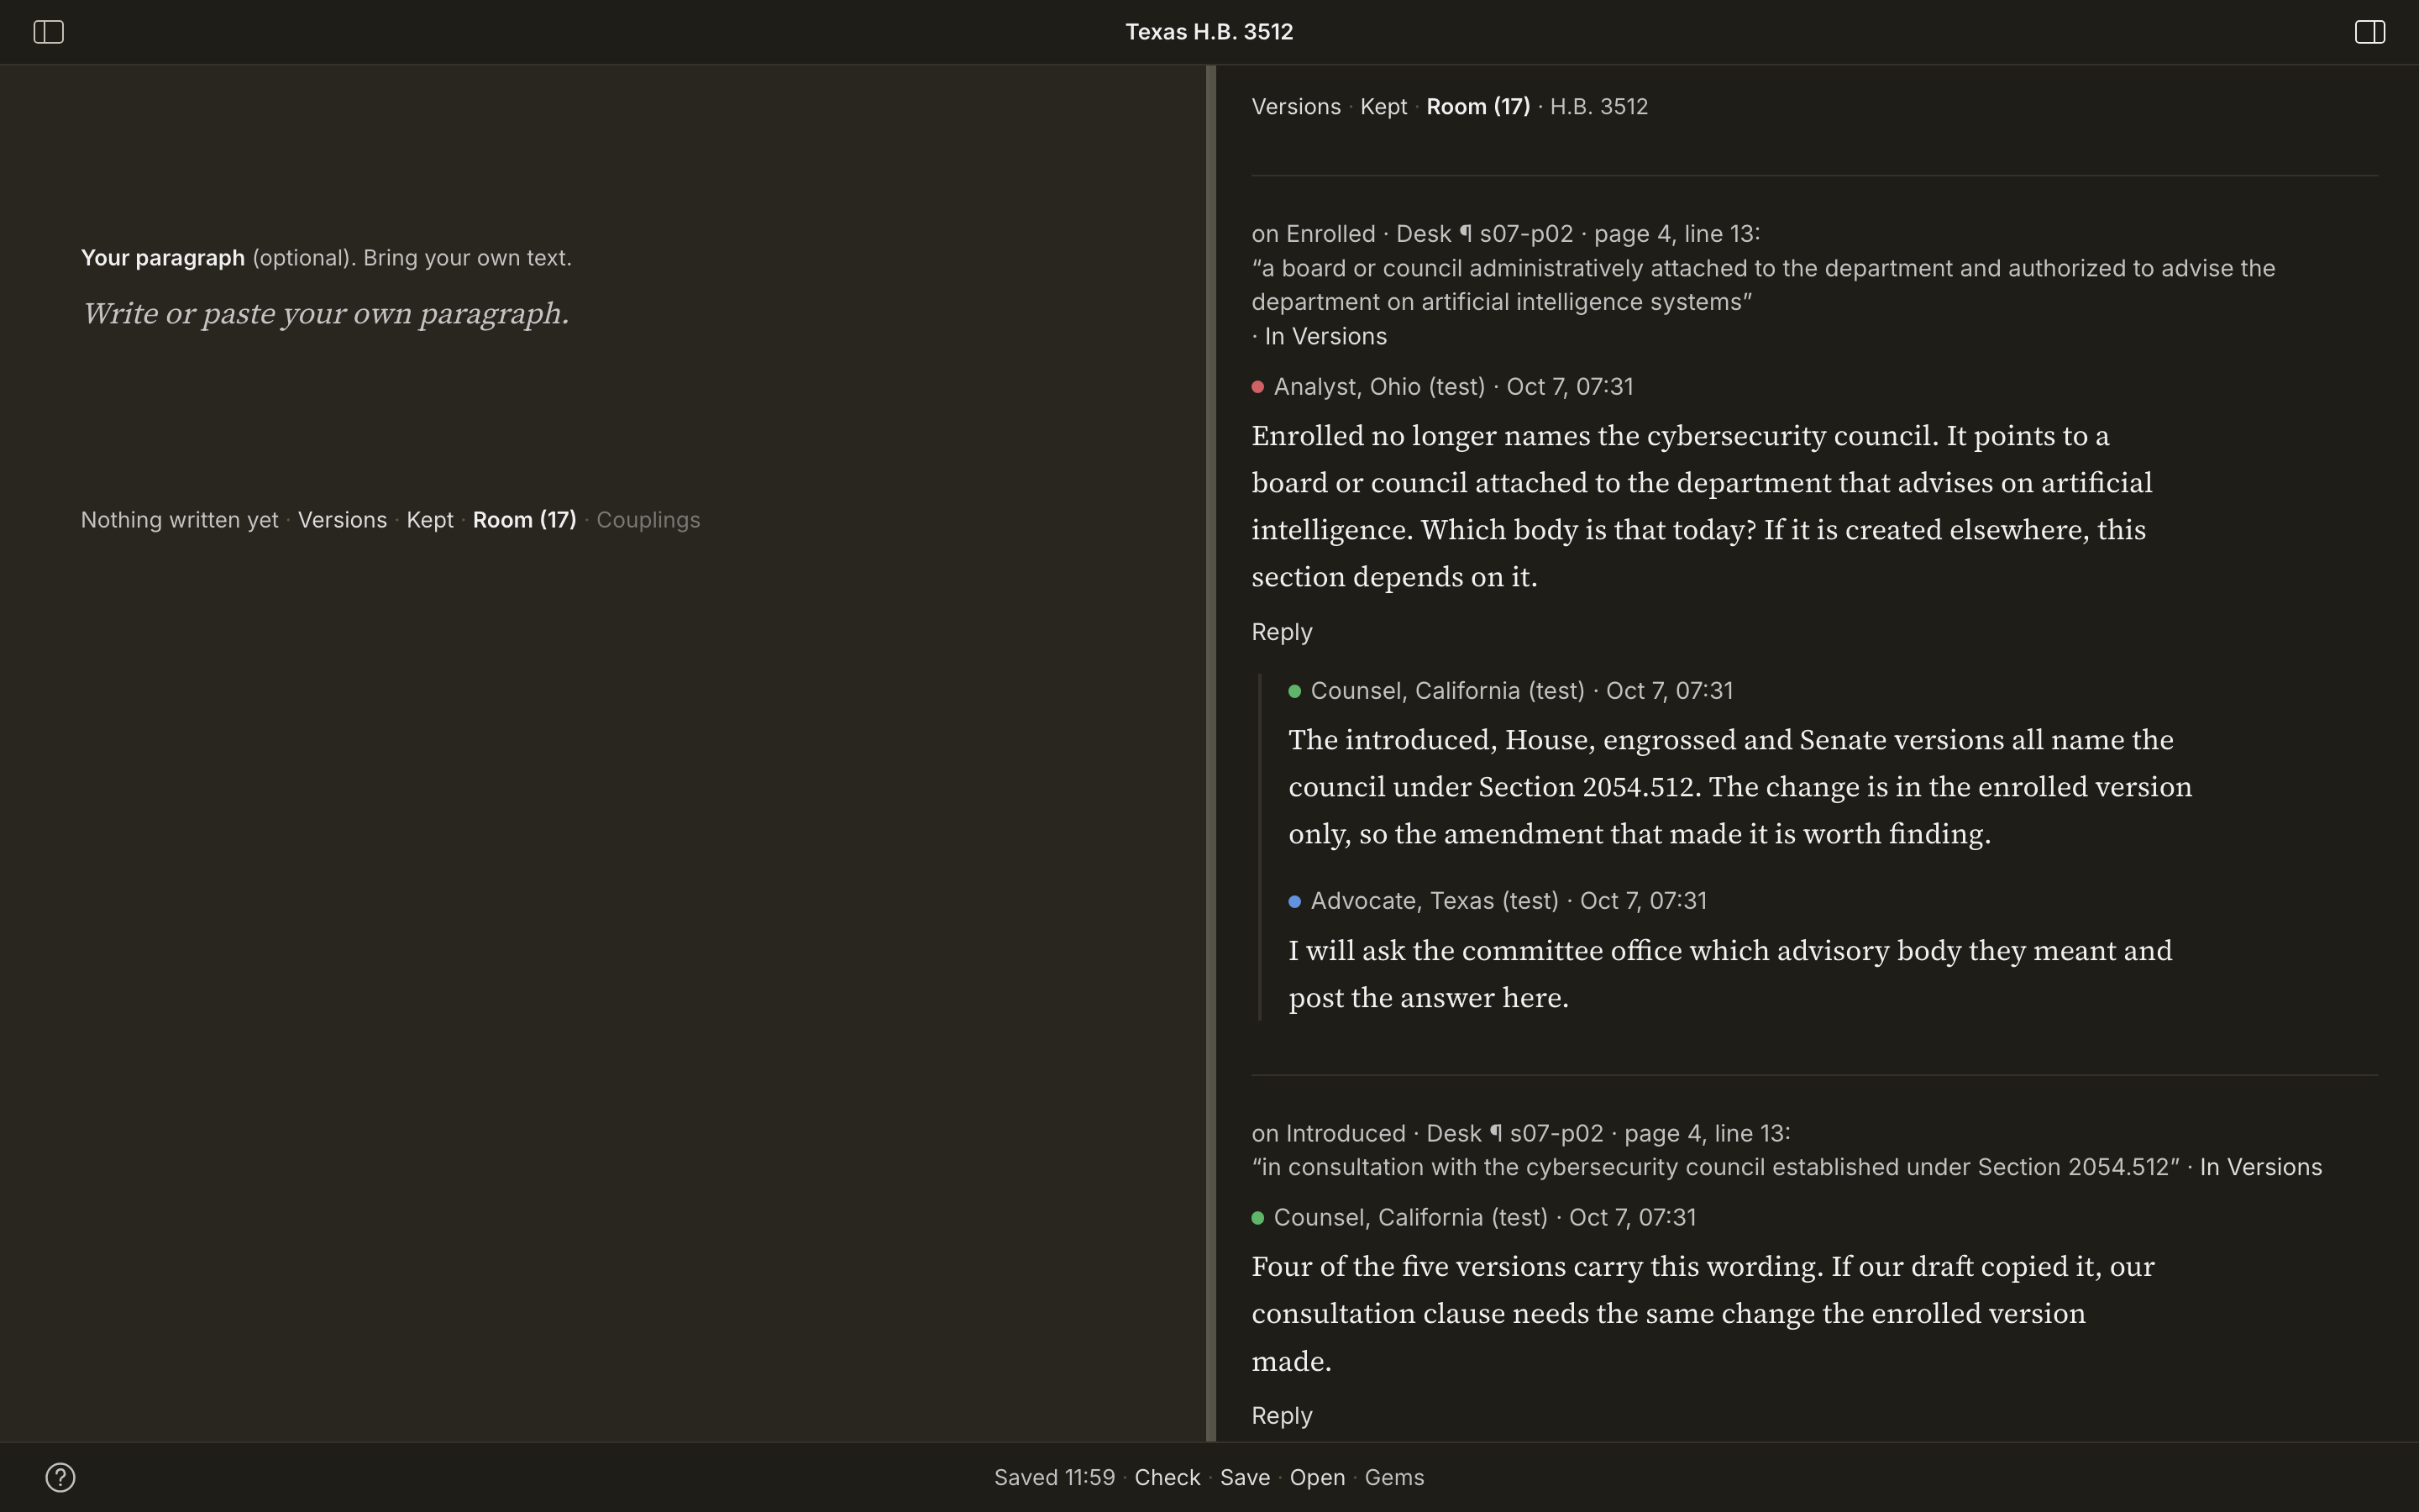Open Couplings below the paragraph editor

point(648,520)
